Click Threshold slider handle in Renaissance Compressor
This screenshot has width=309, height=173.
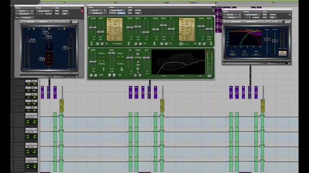[x=32, y=41]
